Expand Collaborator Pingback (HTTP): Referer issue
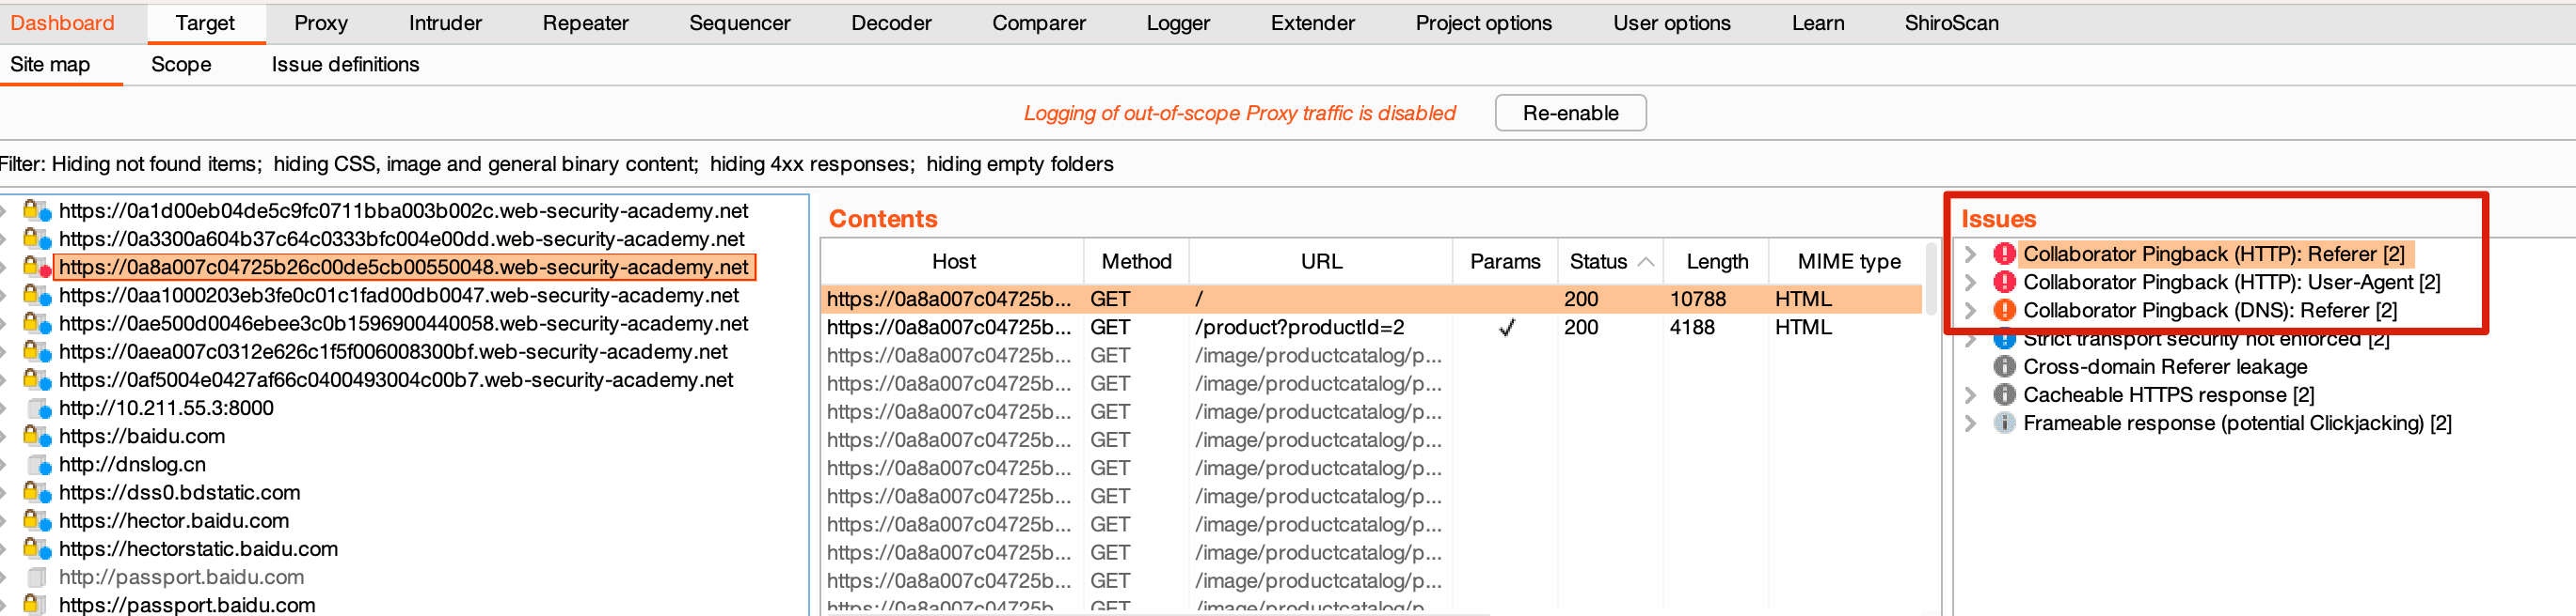 tap(1970, 254)
